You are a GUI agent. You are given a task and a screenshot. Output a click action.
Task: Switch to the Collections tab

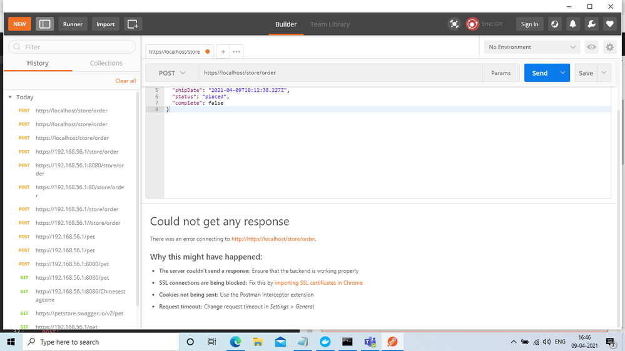click(x=106, y=63)
